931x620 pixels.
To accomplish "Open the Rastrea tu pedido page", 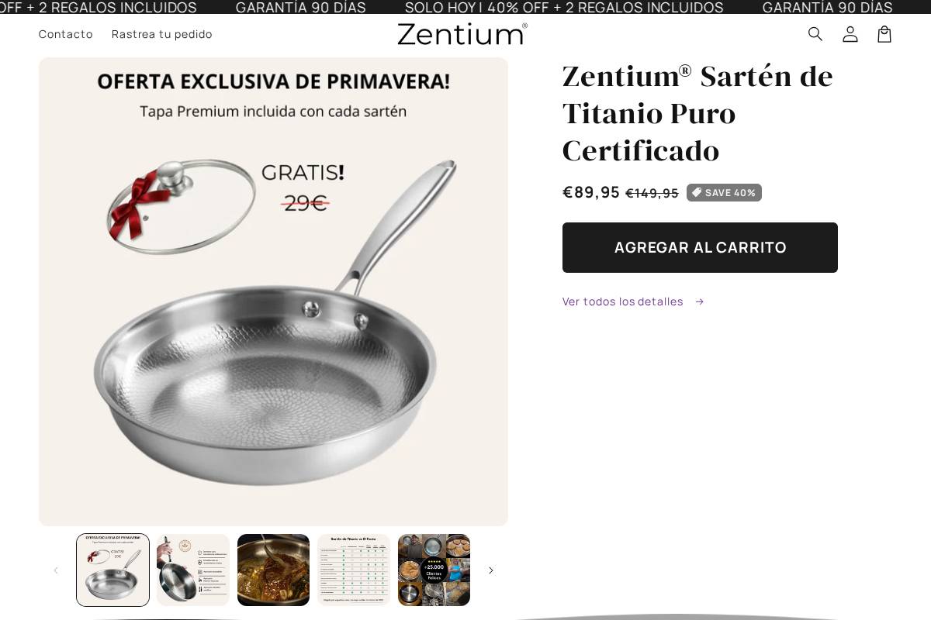I will click(162, 34).
